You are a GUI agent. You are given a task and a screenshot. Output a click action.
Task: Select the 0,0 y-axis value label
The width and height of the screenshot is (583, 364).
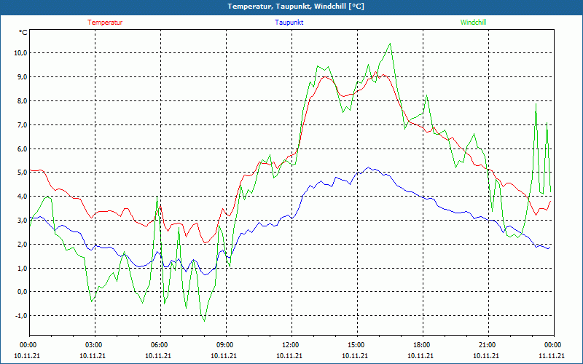point(21,292)
